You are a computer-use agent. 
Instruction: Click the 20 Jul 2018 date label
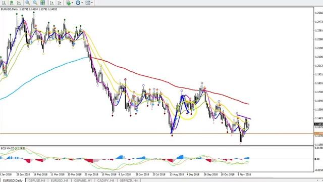pos(159,174)
